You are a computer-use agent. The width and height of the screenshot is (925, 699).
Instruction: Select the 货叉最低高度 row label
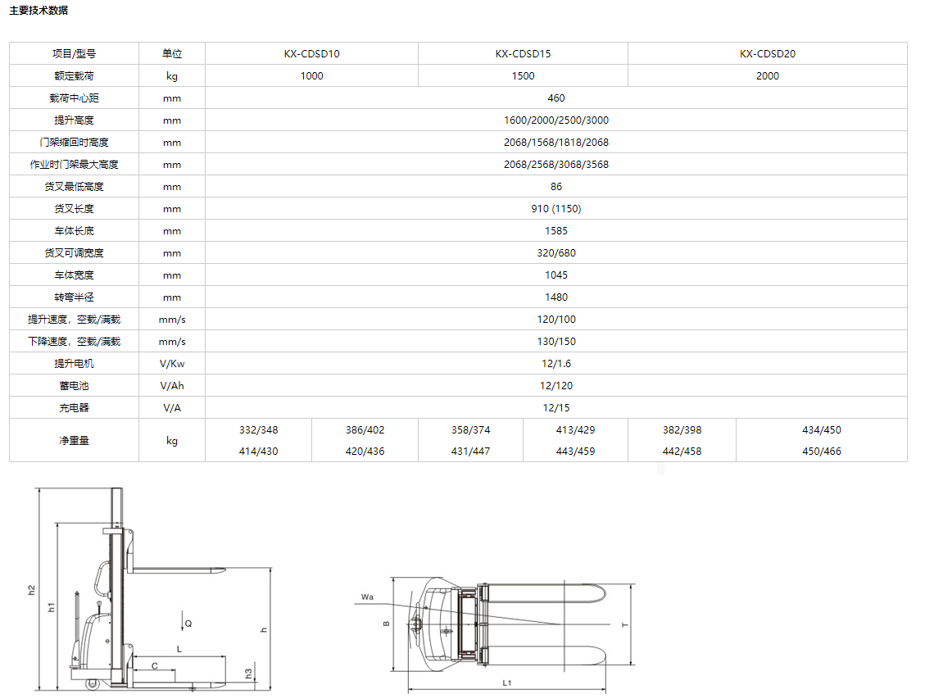tap(74, 186)
